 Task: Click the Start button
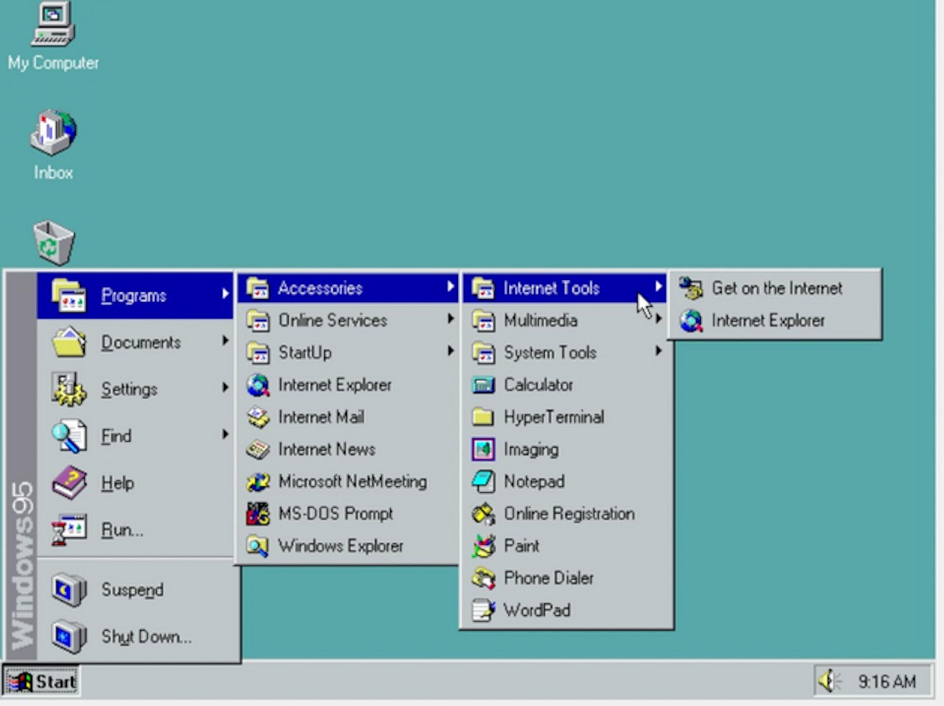click(41, 682)
